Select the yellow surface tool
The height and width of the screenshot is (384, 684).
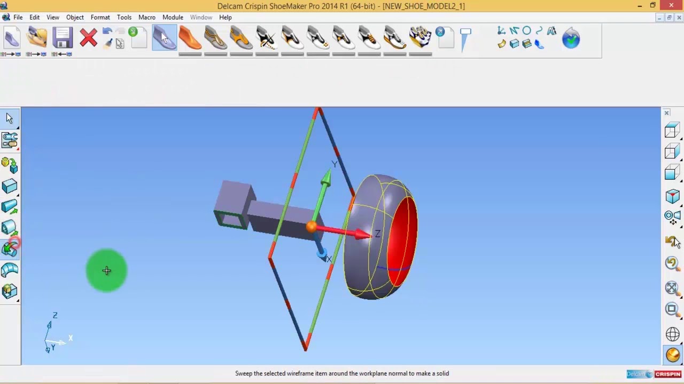[501, 44]
